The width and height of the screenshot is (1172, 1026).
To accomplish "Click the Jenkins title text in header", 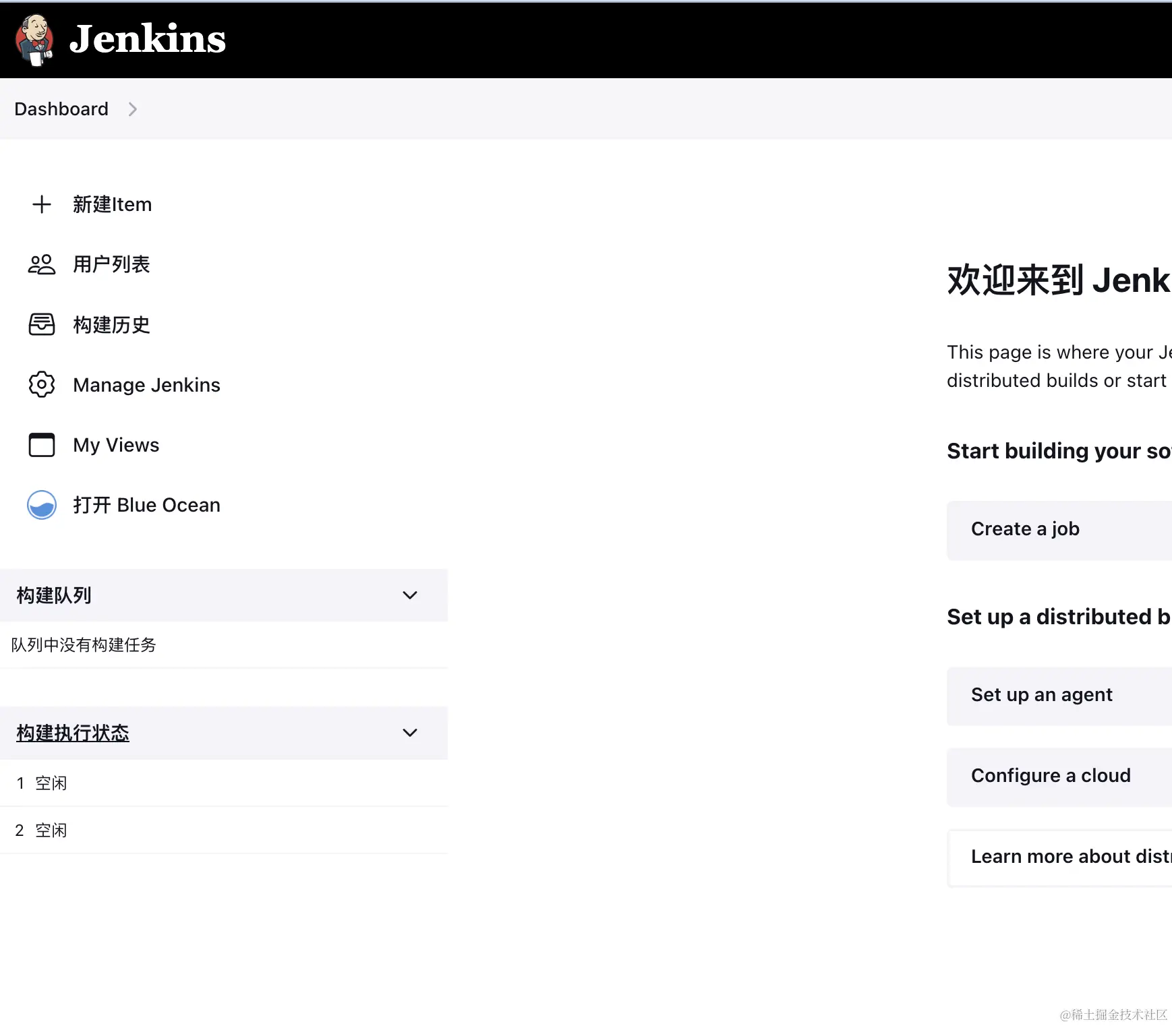I will click(148, 39).
